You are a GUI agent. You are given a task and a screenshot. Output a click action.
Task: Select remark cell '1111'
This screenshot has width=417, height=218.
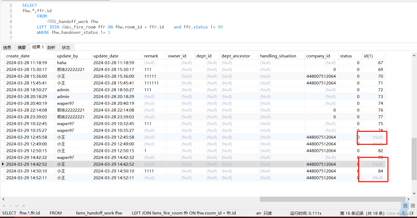(x=154, y=171)
